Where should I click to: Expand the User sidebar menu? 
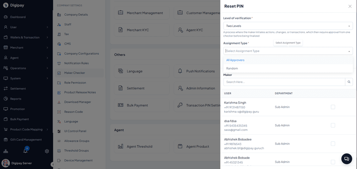click(47, 27)
